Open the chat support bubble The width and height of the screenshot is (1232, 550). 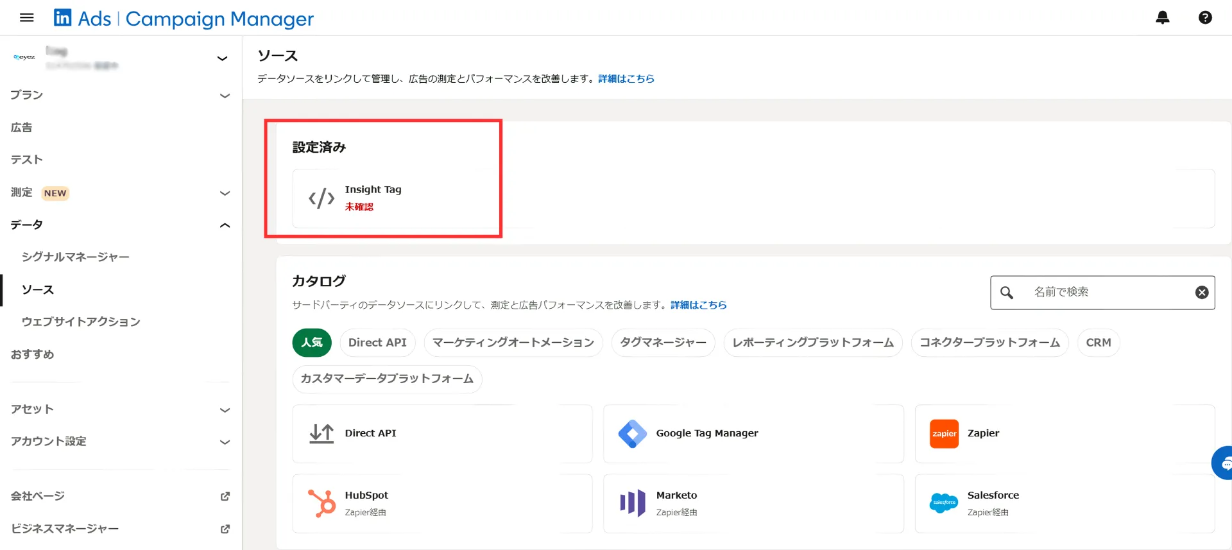tap(1222, 463)
